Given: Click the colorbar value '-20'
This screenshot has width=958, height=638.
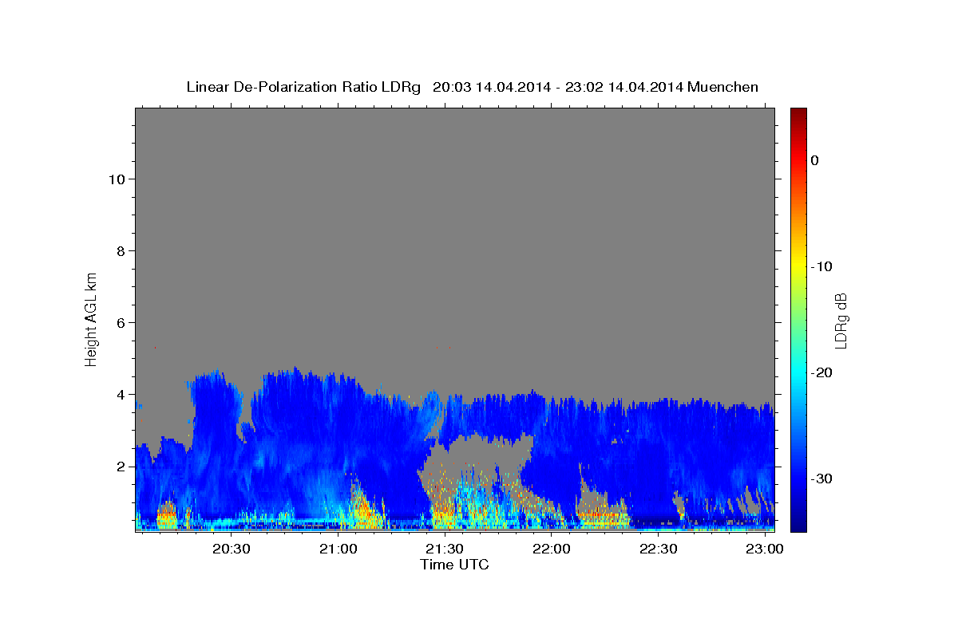Looking at the screenshot, I should [x=821, y=372].
